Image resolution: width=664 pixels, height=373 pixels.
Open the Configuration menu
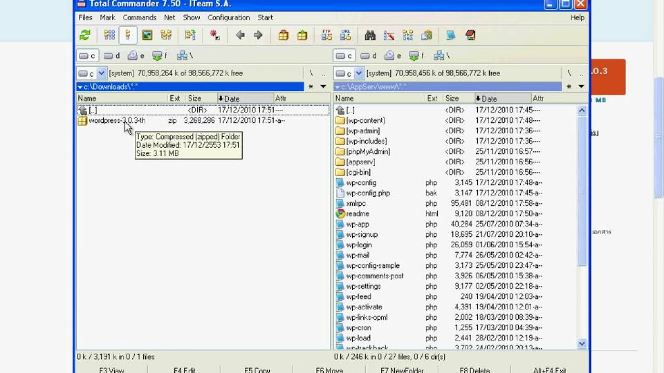click(229, 17)
